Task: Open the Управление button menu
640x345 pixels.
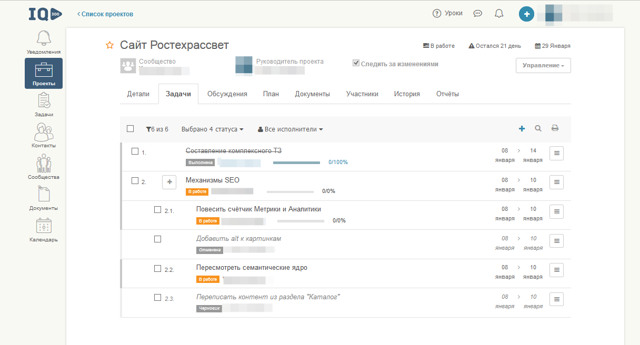Action: (x=543, y=65)
